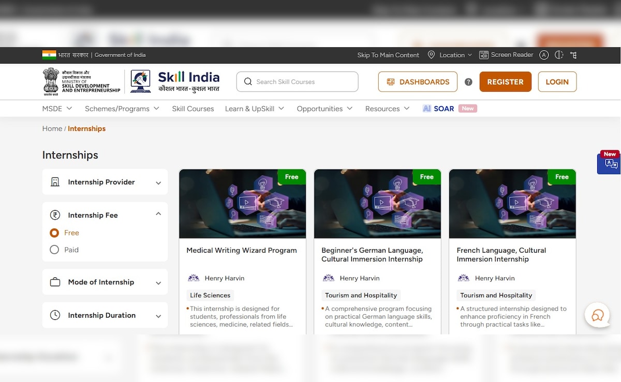The width and height of the screenshot is (621, 382).
Task: Click the REGISTER button
Action: point(505,82)
